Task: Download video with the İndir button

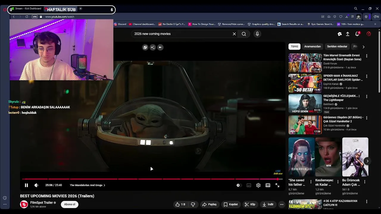Action: point(268,204)
